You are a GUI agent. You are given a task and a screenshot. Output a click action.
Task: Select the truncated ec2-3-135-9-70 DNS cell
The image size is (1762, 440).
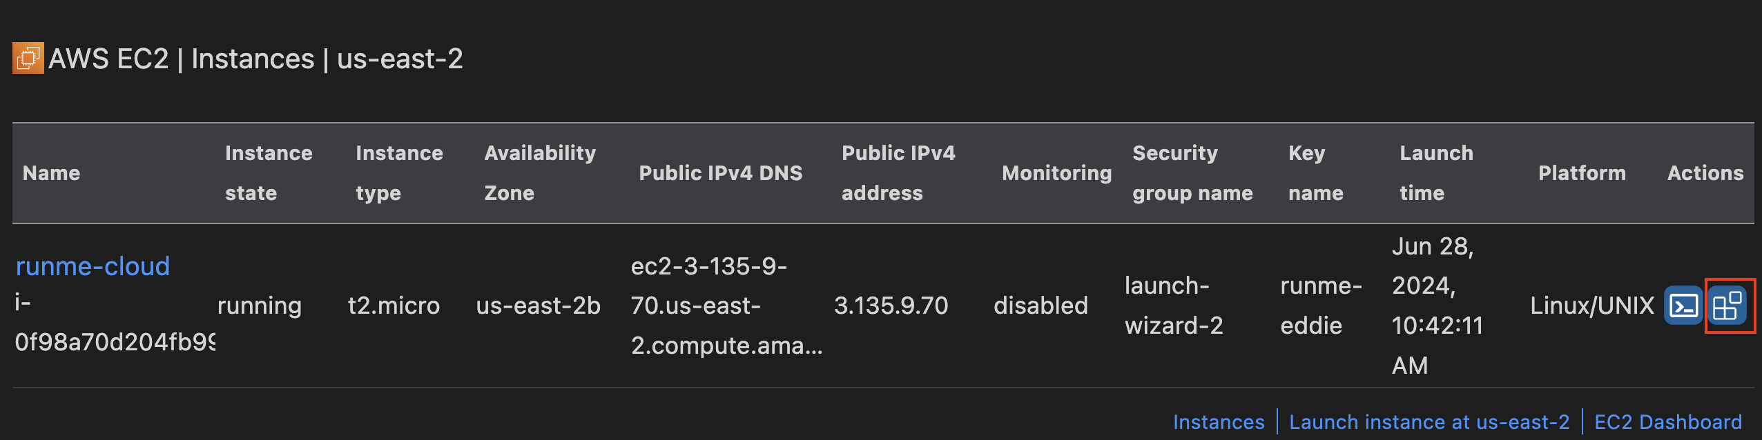tap(725, 306)
